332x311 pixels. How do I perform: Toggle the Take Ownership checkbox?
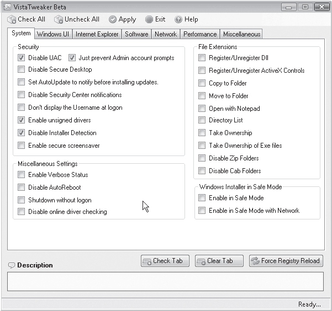(202, 133)
